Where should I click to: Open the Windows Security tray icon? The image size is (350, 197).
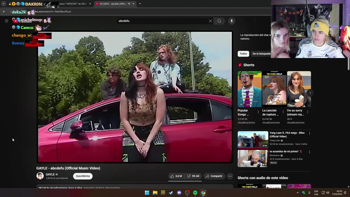click(x=304, y=193)
